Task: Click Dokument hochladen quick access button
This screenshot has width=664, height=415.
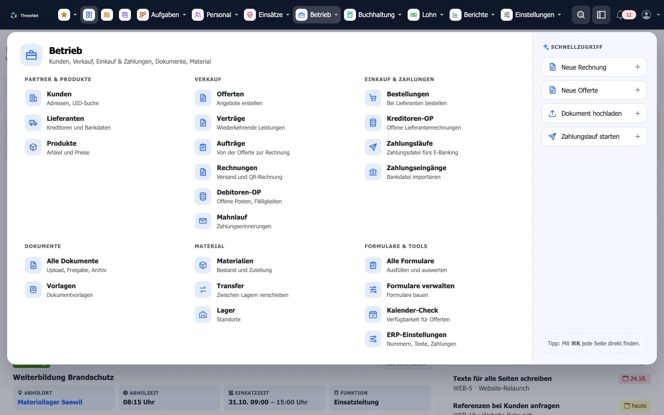Action: point(594,113)
